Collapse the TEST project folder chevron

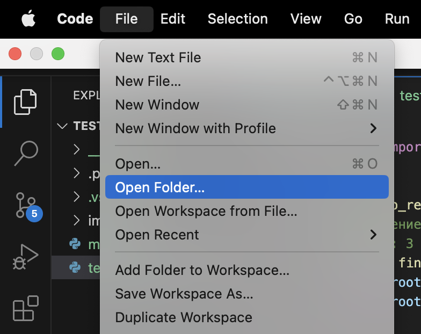click(62, 126)
